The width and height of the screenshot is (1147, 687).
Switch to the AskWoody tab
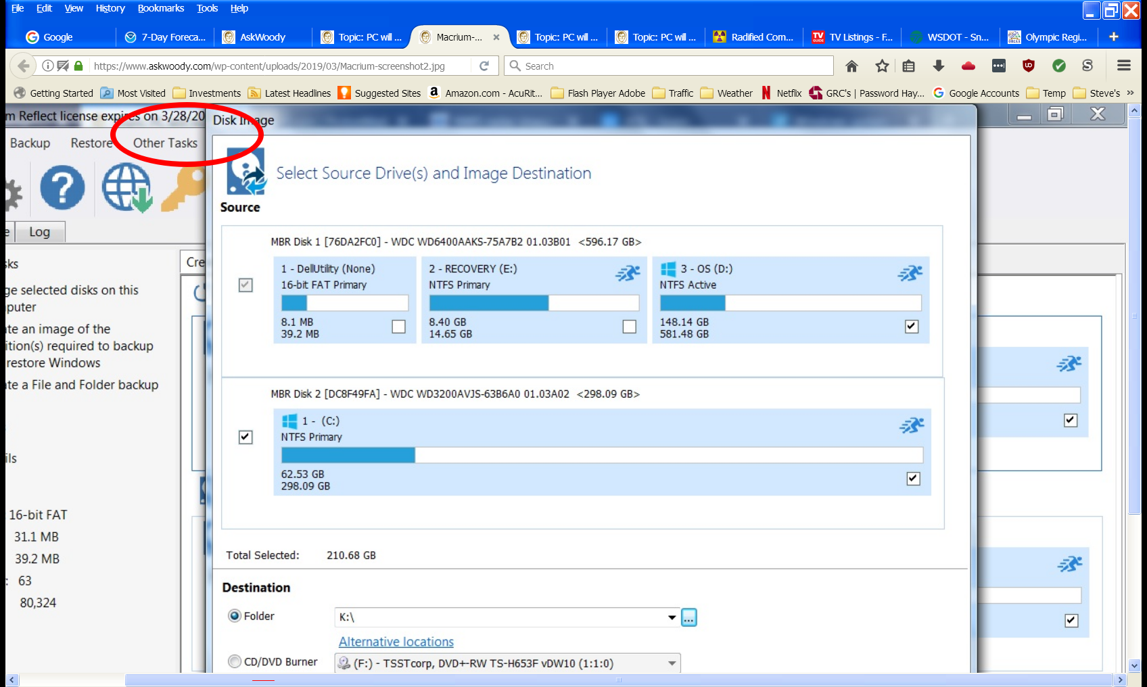pos(262,37)
